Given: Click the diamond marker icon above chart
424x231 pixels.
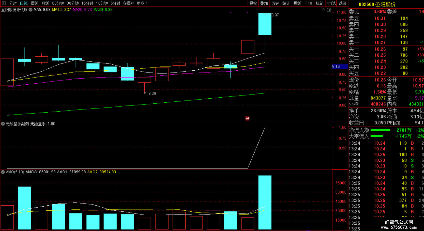Looking at the screenshot, I should click(323, 10).
